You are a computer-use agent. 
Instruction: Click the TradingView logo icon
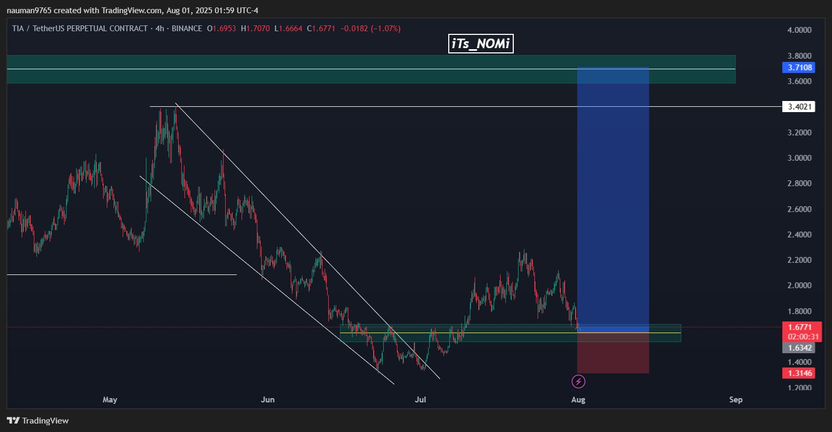[13, 420]
